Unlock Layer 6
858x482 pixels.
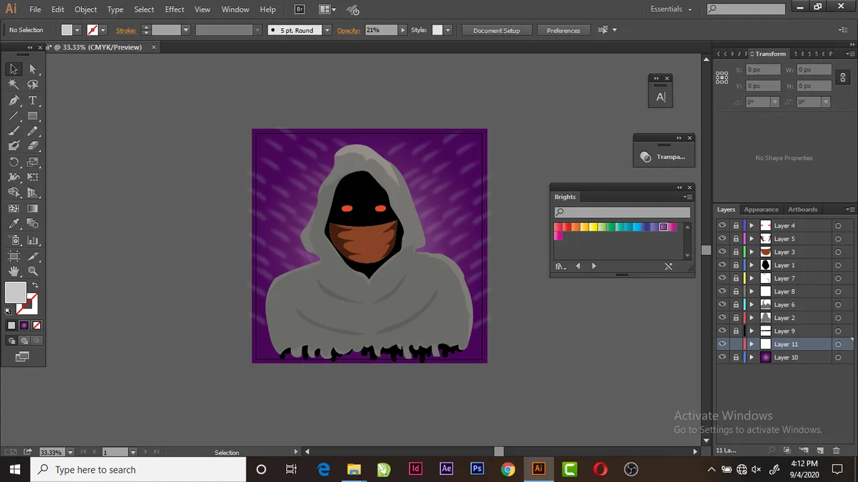pos(736,305)
